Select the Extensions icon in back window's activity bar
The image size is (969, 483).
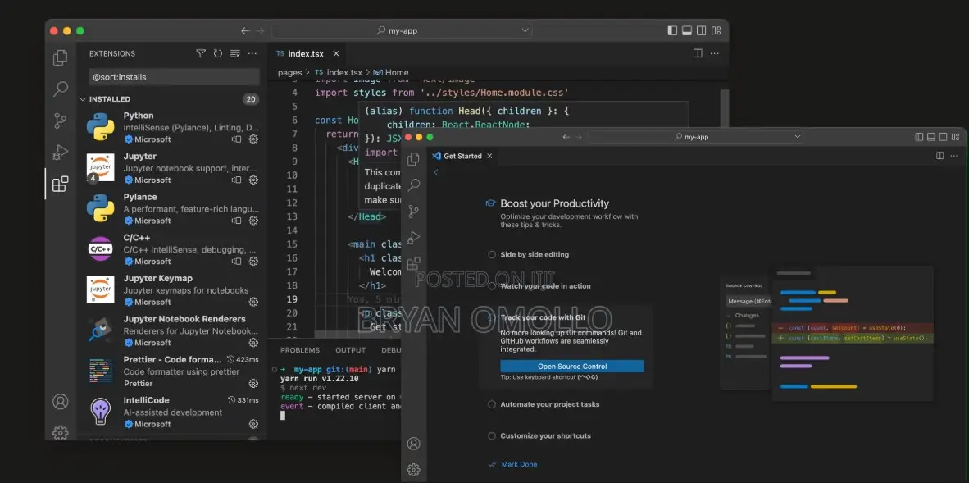tap(60, 184)
